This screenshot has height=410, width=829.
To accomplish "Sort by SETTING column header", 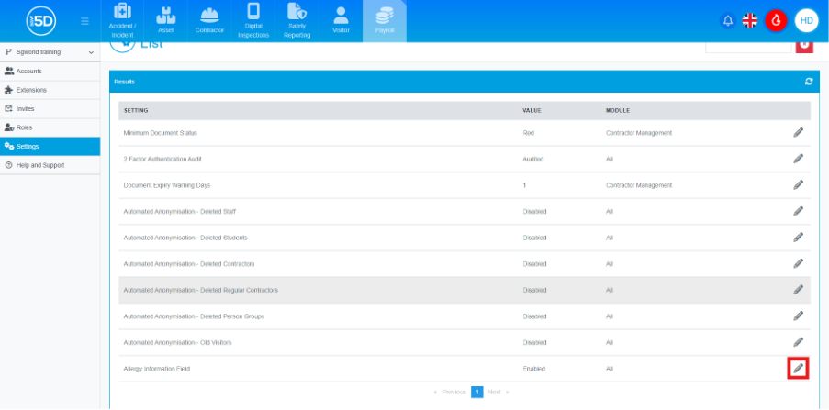I will tap(136, 110).
